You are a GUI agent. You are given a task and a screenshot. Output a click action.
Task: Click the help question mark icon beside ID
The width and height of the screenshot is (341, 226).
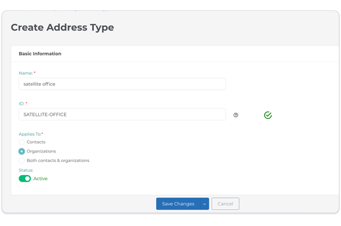point(236,115)
